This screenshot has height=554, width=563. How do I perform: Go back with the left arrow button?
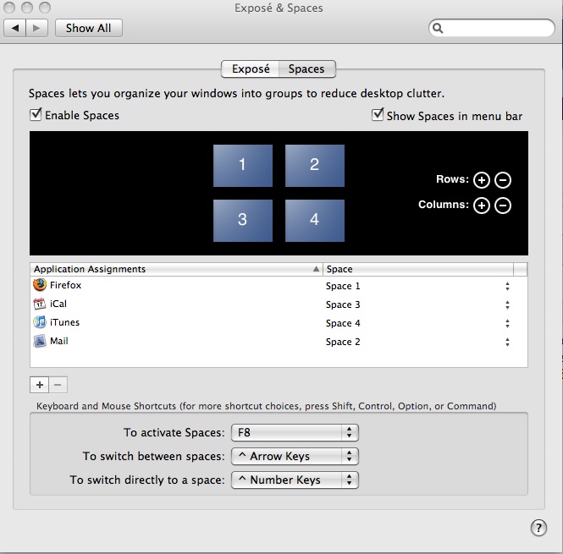pyautogui.click(x=14, y=28)
